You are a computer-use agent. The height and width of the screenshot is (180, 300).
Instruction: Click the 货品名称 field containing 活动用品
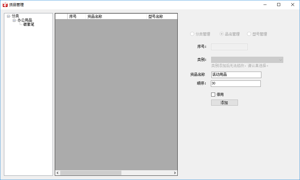tap(236, 75)
